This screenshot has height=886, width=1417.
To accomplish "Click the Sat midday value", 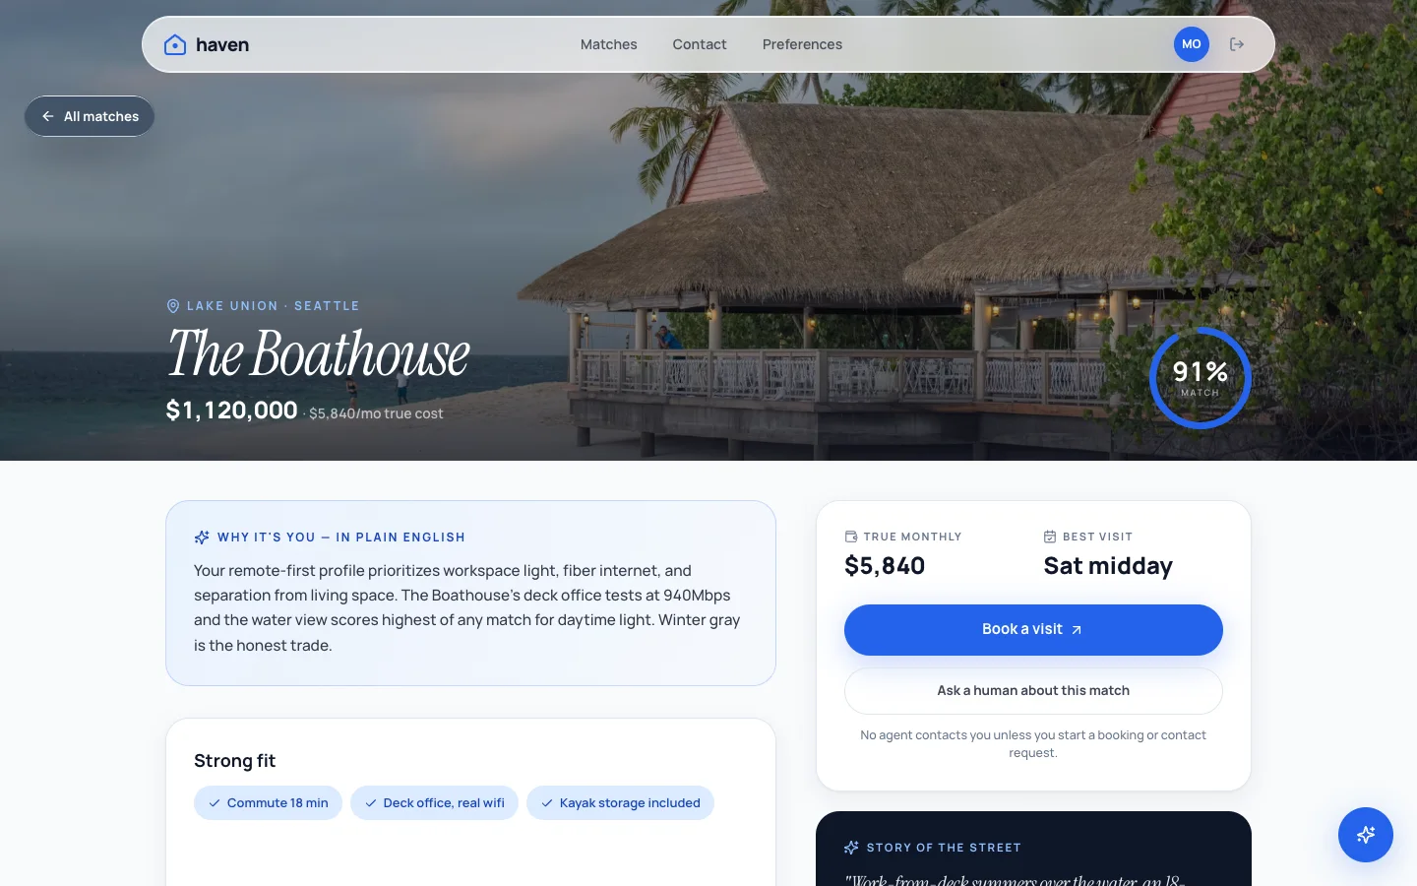I will (x=1108, y=566).
